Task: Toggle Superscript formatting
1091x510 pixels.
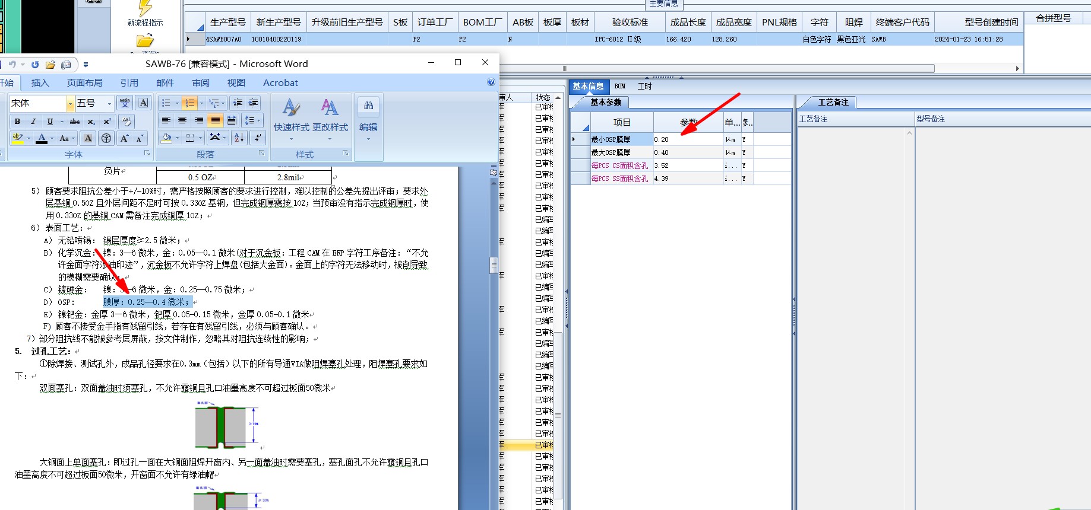Action: pyautogui.click(x=107, y=122)
